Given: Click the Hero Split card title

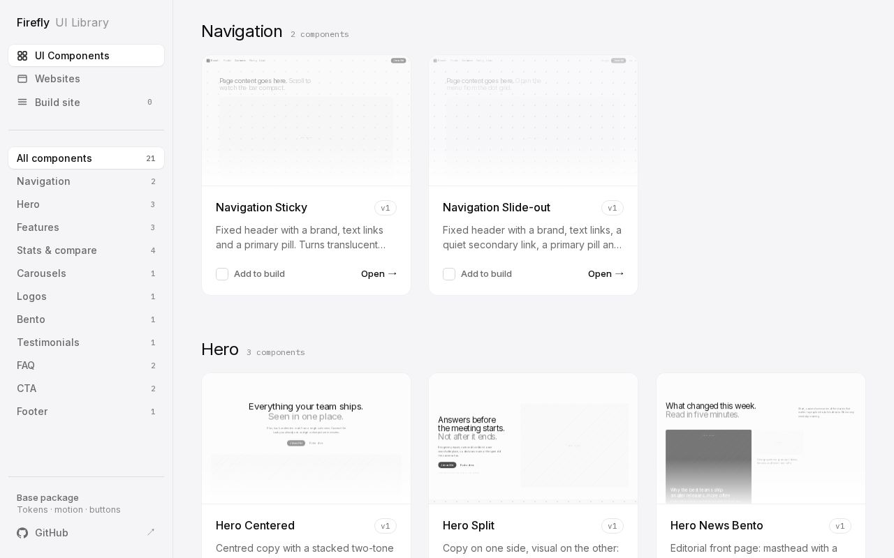Looking at the screenshot, I should (x=469, y=525).
